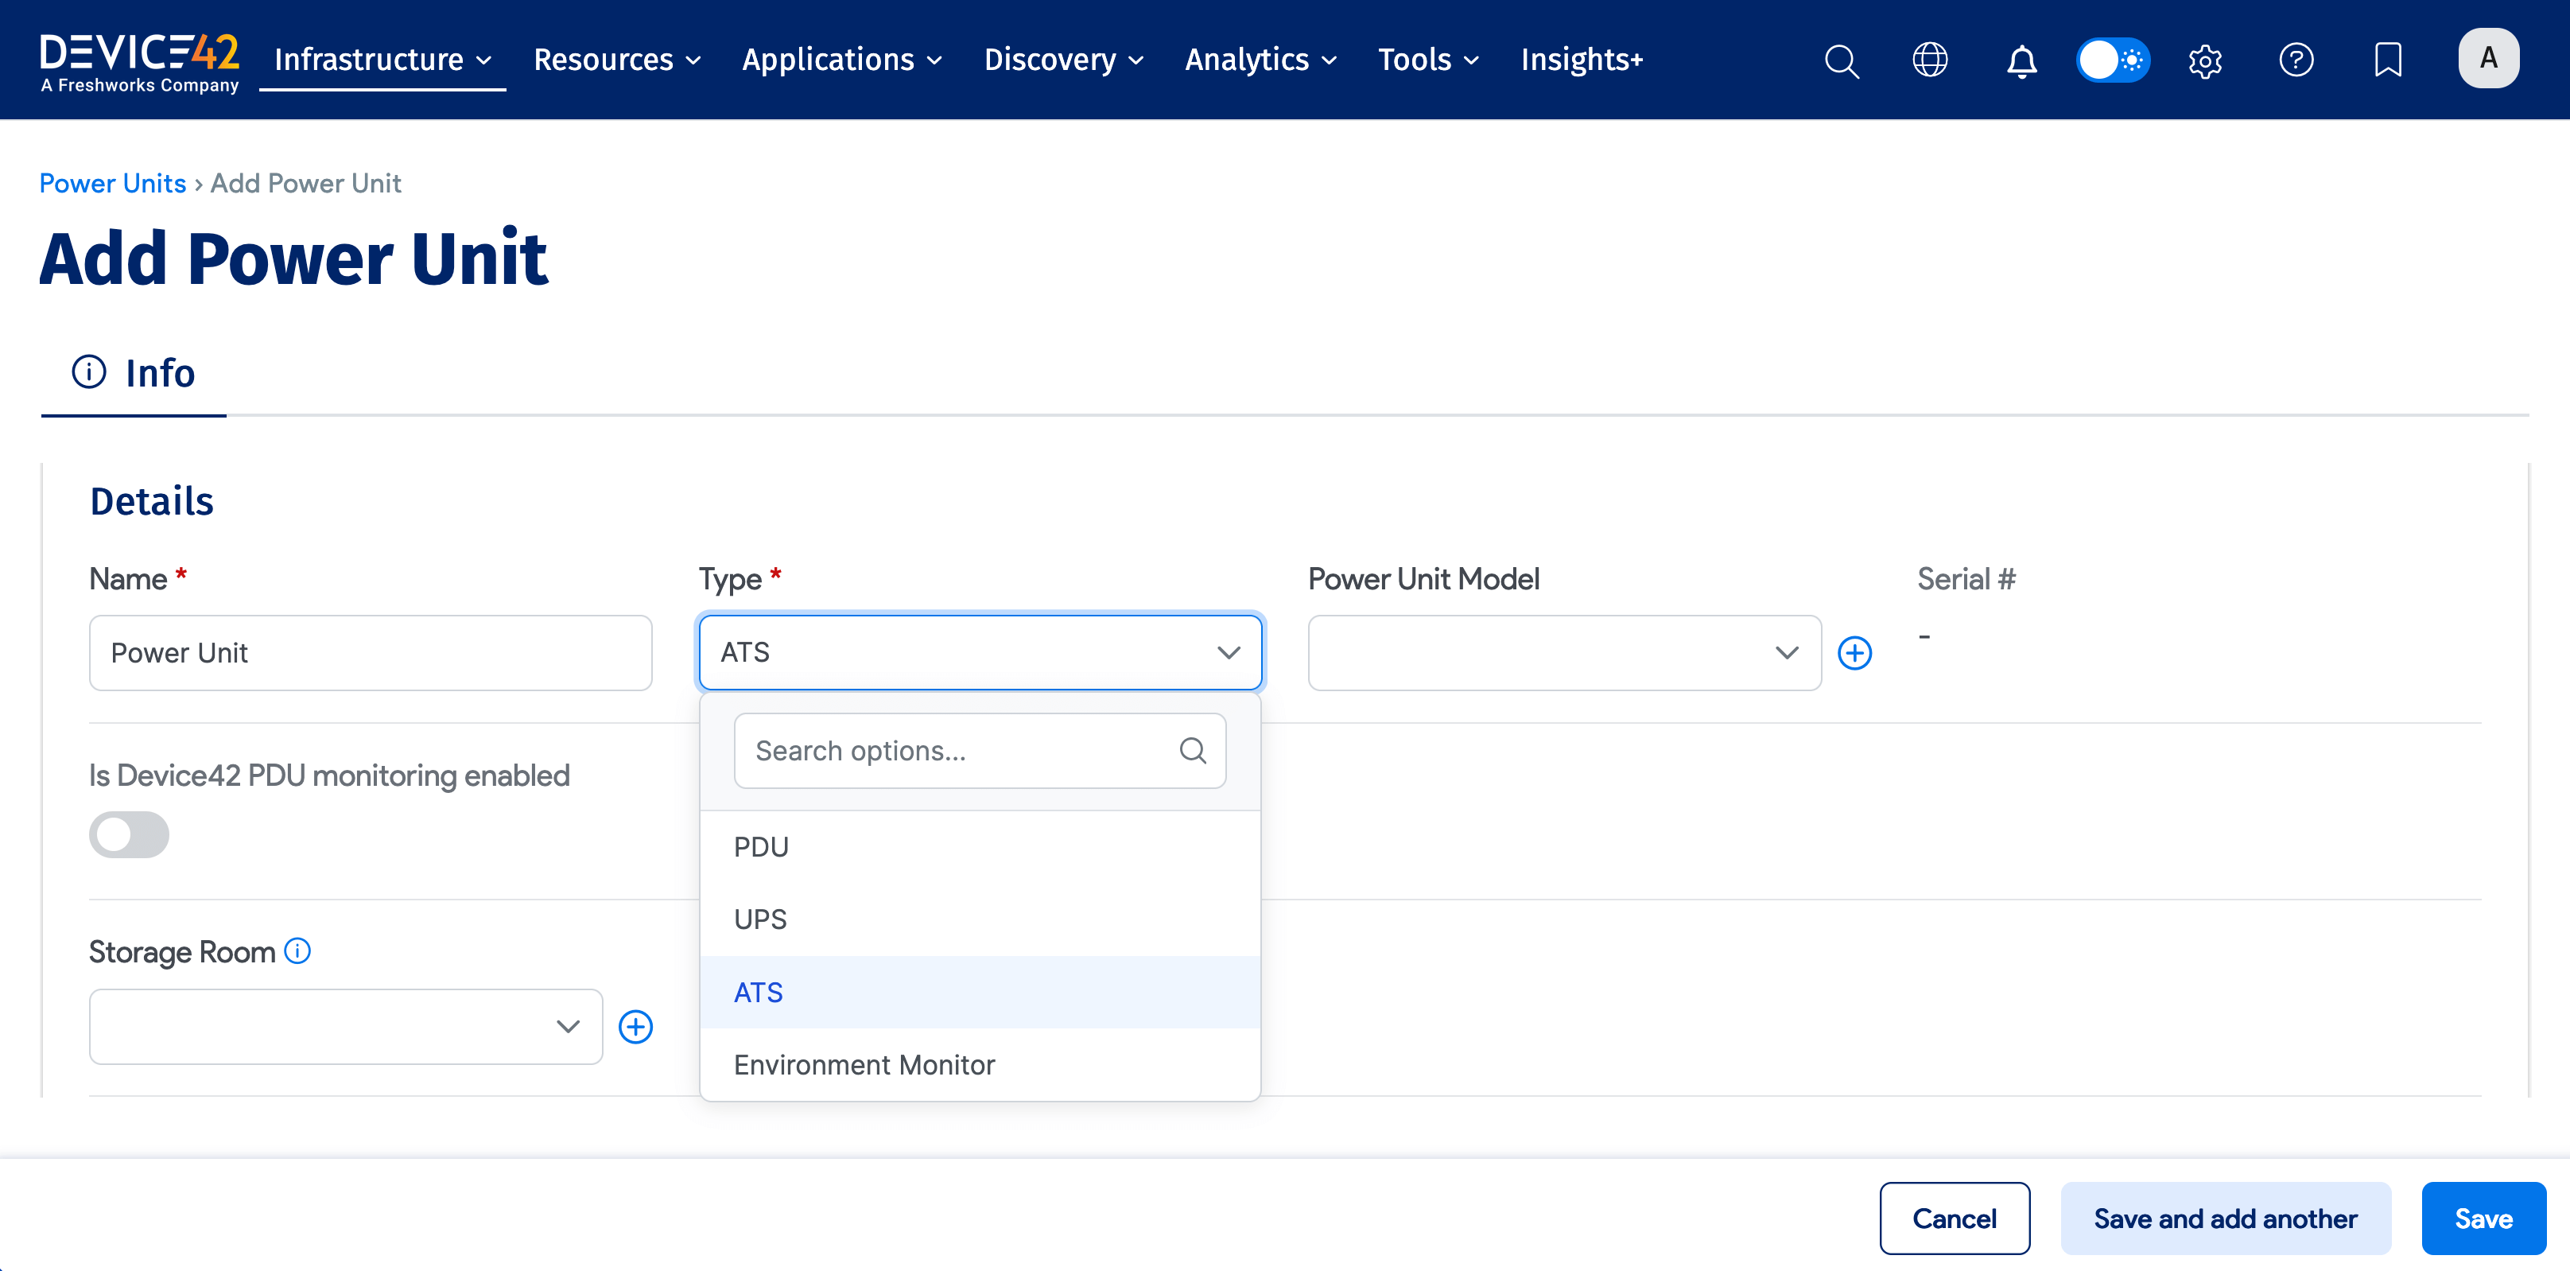Click the Device42 logo
The height and width of the screenshot is (1271, 2570).
click(x=140, y=62)
